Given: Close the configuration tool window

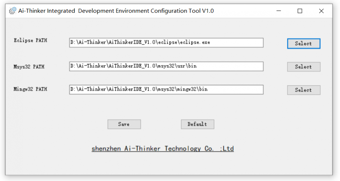Looking at the screenshot, I should pos(321,11).
